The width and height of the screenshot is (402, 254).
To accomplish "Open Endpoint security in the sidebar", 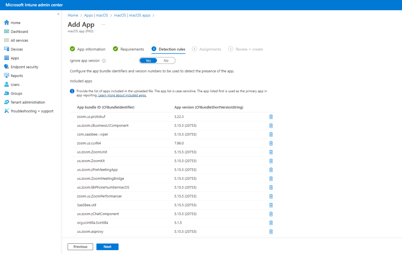I will (24, 67).
